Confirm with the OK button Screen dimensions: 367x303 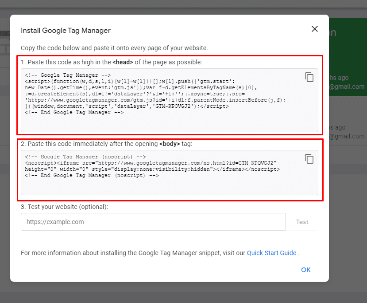tap(305, 270)
